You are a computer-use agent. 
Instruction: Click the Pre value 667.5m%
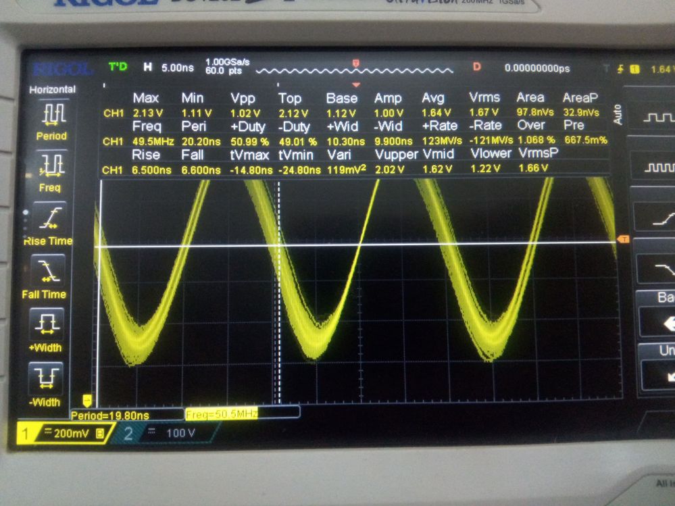[585, 140]
